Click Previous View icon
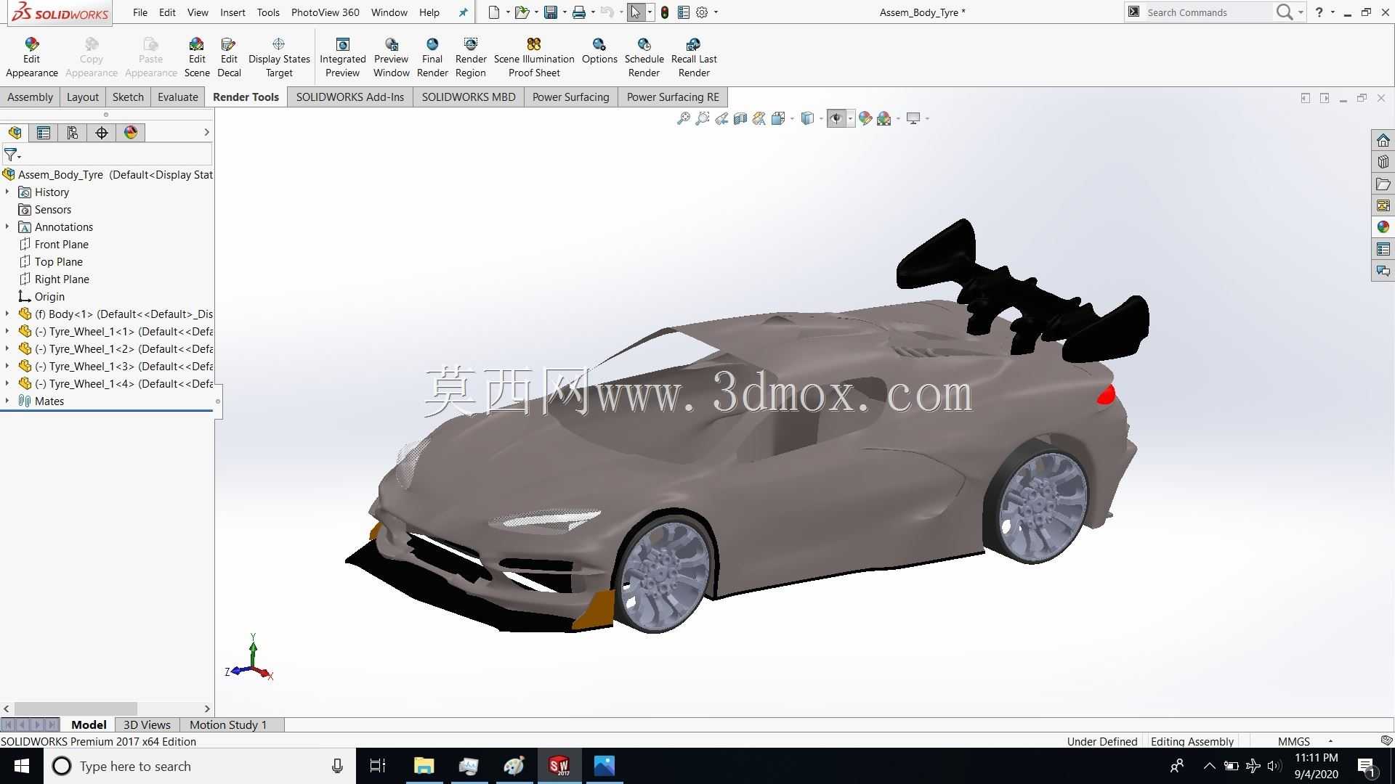1395x784 pixels. (721, 118)
